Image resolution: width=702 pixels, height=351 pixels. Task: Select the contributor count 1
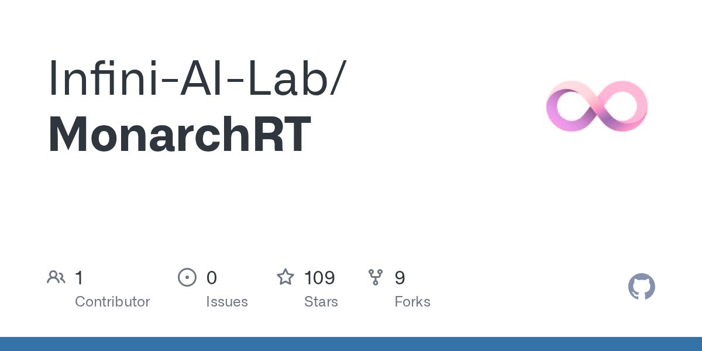[79, 278]
